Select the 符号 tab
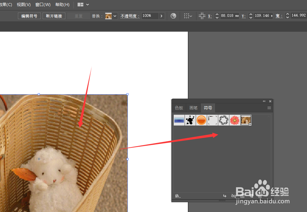 coord(208,108)
